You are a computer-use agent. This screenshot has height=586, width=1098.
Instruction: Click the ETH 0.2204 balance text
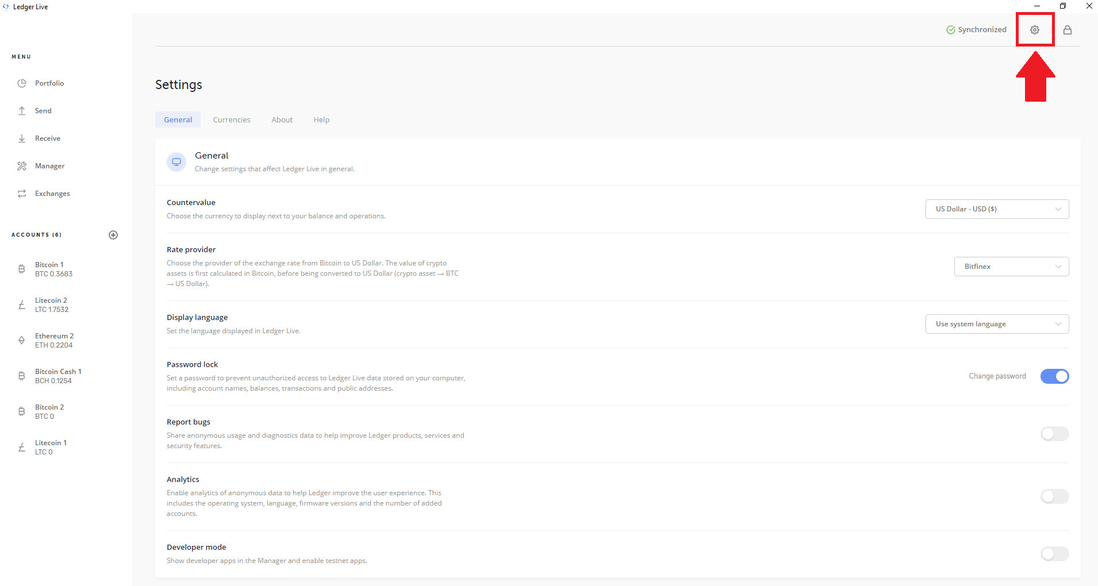coord(53,345)
